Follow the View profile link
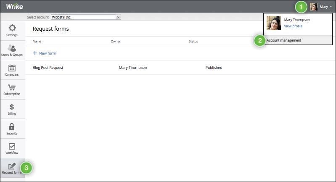Image resolution: width=336 pixels, height=182 pixels. (x=293, y=26)
